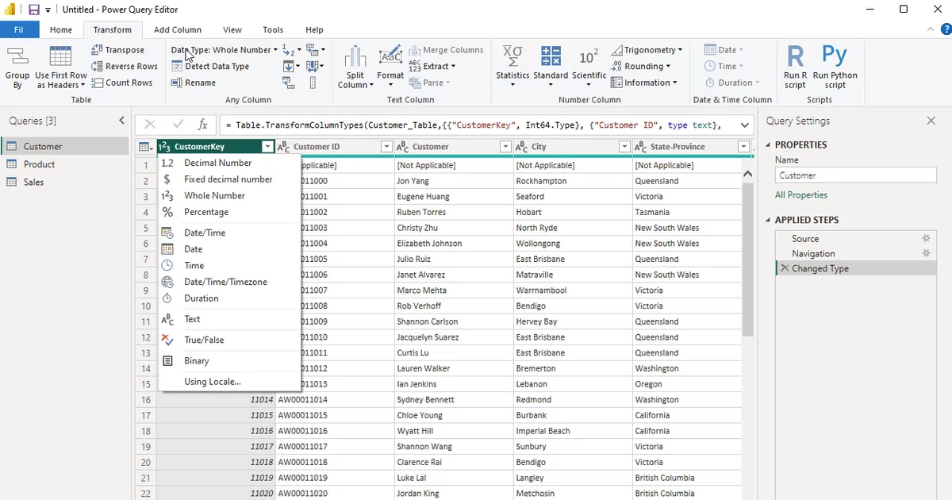This screenshot has height=500, width=952.
Task: Choose Using Locale... option
Action: tap(229, 382)
